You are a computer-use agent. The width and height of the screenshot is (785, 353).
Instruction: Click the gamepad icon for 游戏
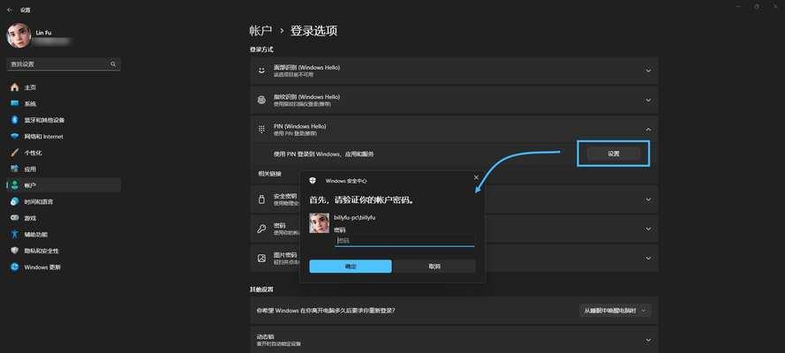point(14,218)
